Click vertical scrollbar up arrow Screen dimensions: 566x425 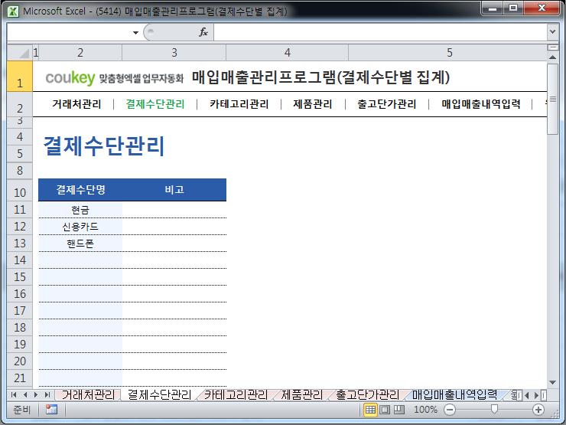[x=552, y=57]
